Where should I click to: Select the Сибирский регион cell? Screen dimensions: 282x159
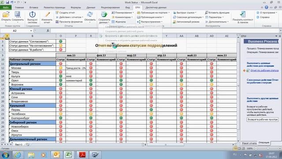(x=32, y=122)
